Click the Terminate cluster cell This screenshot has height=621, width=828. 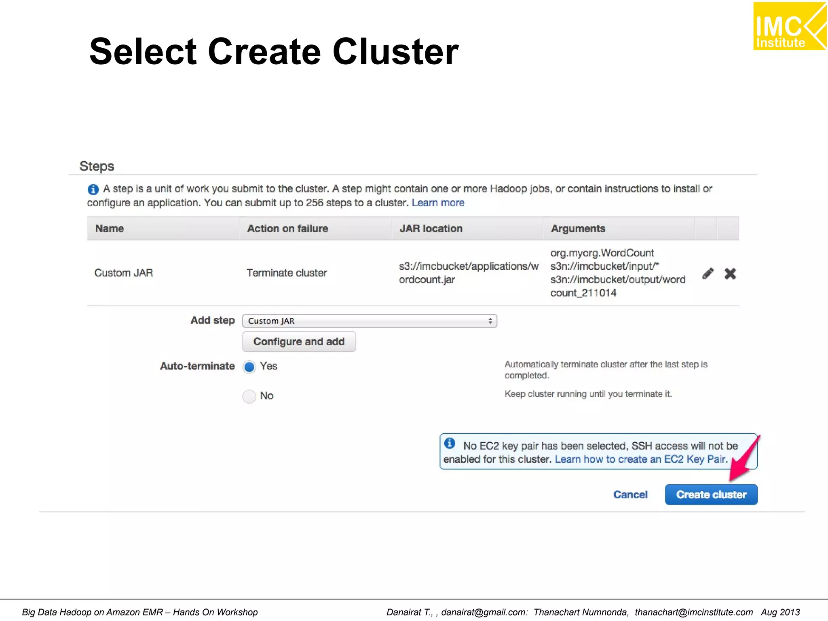(287, 273)
